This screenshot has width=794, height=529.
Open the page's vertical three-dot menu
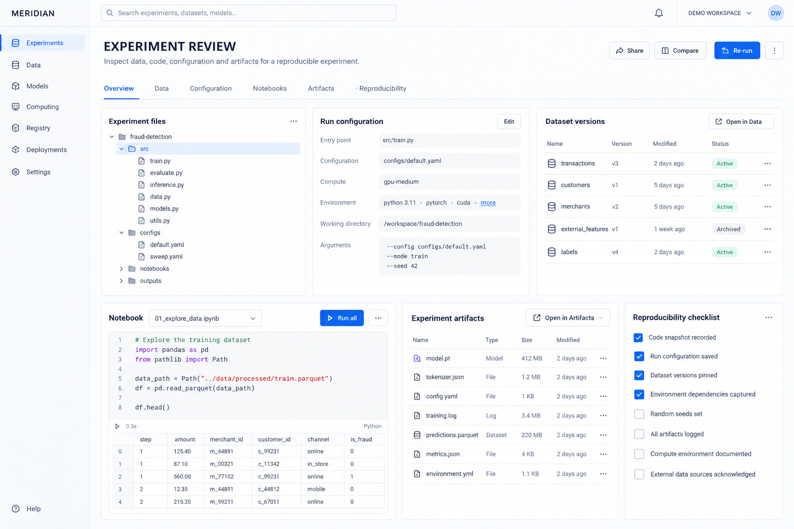click(x=774, y=51)
